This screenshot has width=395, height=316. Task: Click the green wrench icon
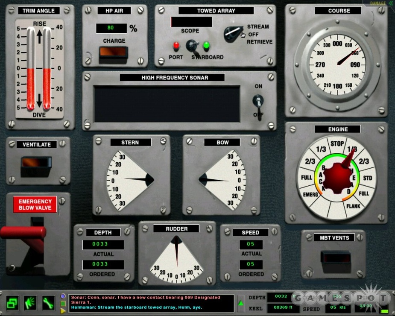click(48, 303)
